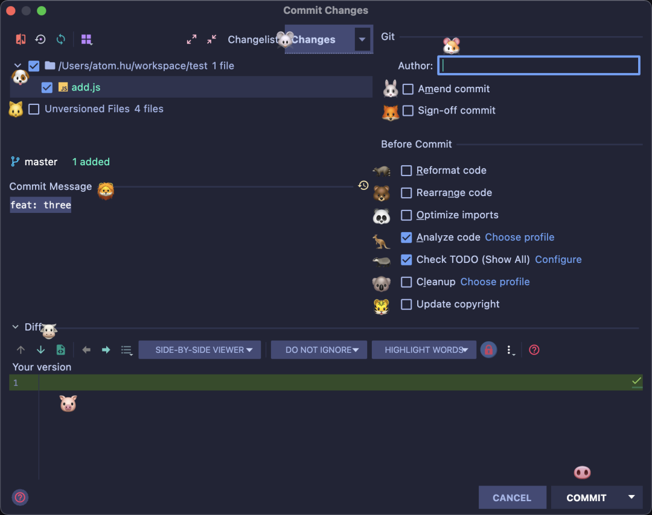Open dialog help icon at bottom left
The image size is (652, 515).
coord(20,497)
